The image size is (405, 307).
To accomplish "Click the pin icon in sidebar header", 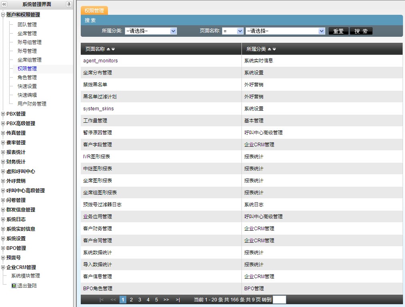I will coord(69,4).
